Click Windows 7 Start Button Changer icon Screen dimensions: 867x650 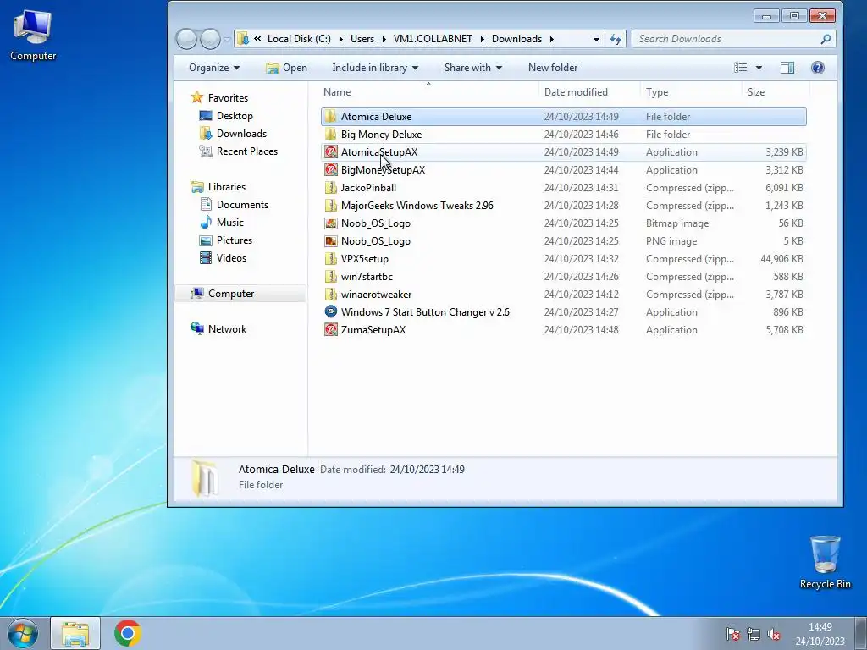click(x=331, y=311)
